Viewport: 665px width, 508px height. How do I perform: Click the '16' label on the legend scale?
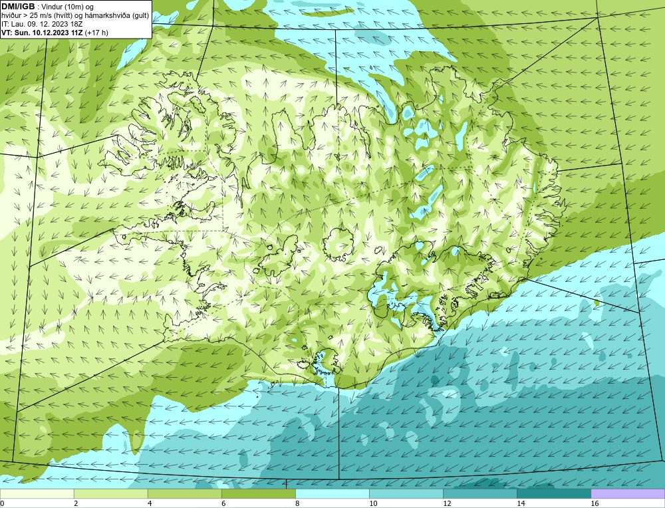[595, 503]
